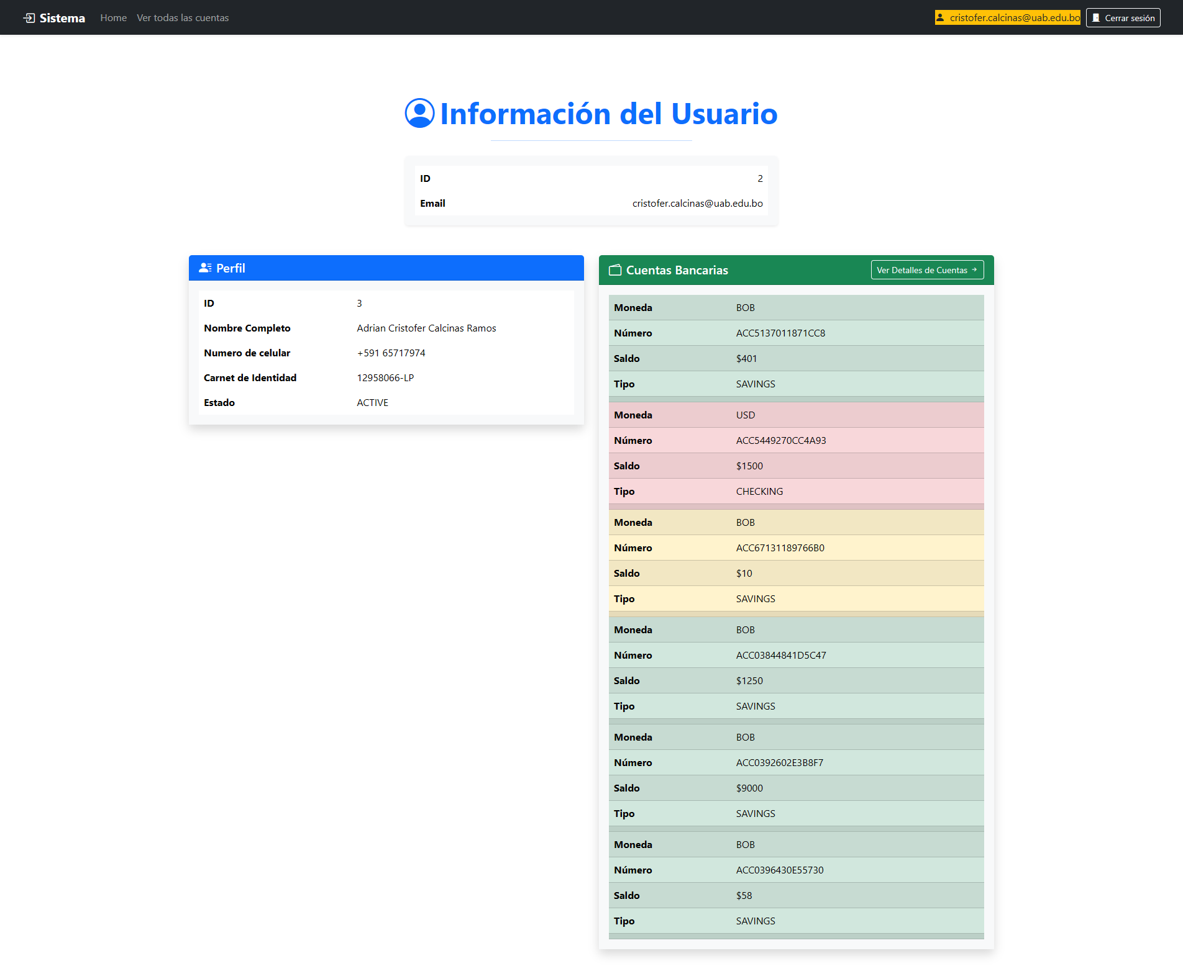Click the Perfil person-lines icon
The height and width of the screenshot is (979, 1183).
tap(205, 268)
